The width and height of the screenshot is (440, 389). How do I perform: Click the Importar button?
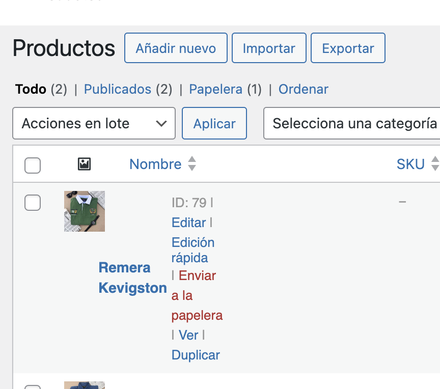click(x=269, y=48)
